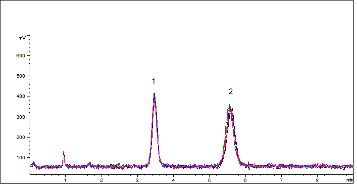Click the 100 y-axis tick label
The width and height of the screenshot is (357, 187).
pyautogui.click(x=20, y=158)
